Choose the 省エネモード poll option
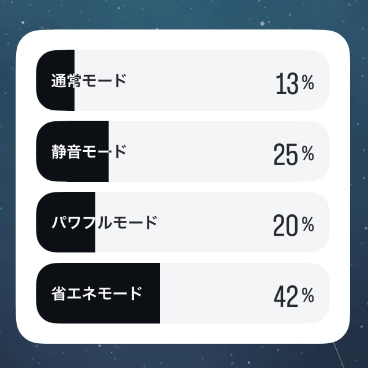Viewport: 368px width, 368px height. [183, 293]
